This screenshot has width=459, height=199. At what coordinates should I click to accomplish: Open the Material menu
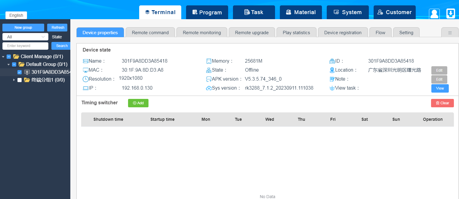(x=301, y=12)
